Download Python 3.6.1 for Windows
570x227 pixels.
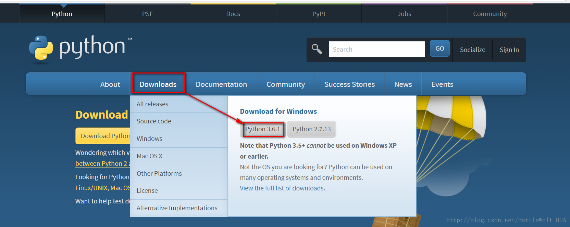coord(263,129)
